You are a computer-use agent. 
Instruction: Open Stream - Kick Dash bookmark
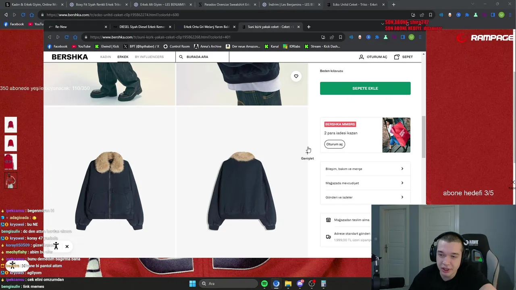pyautogui.click(x=322, y=46)
